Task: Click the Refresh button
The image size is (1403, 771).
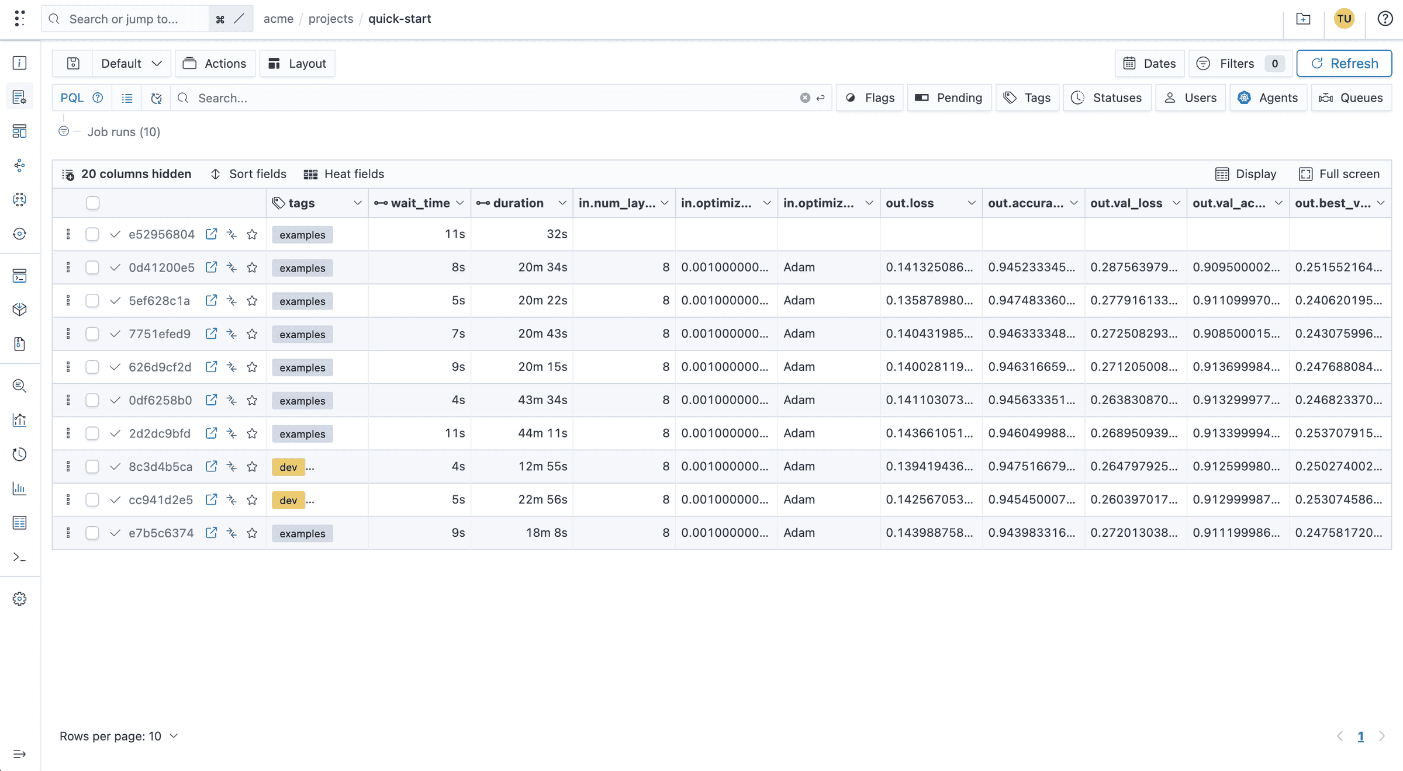Action: pyautogui.click(x=1344, y=63)
